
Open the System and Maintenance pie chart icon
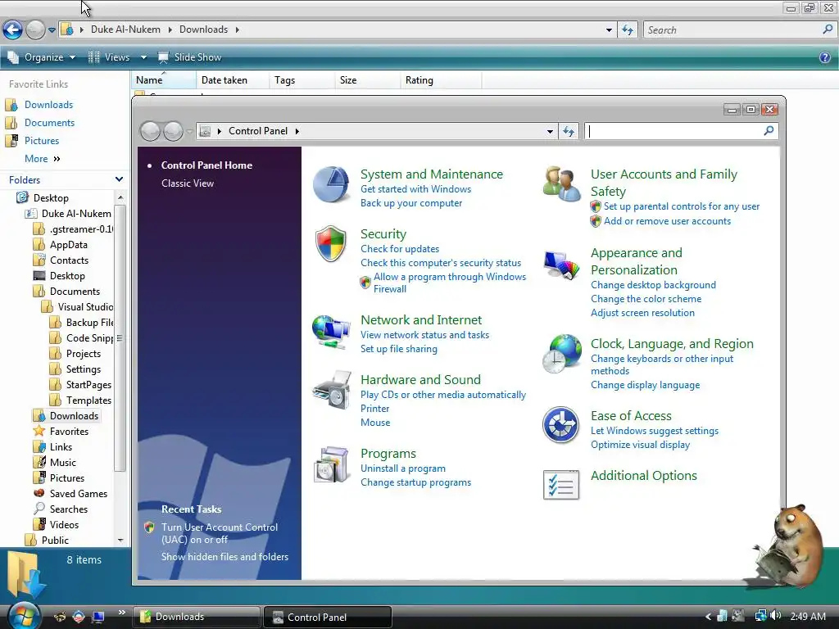click(331, 184)
